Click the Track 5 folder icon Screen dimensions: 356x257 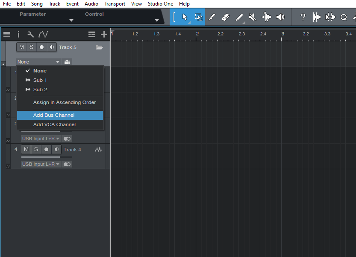tap(99, 47)
